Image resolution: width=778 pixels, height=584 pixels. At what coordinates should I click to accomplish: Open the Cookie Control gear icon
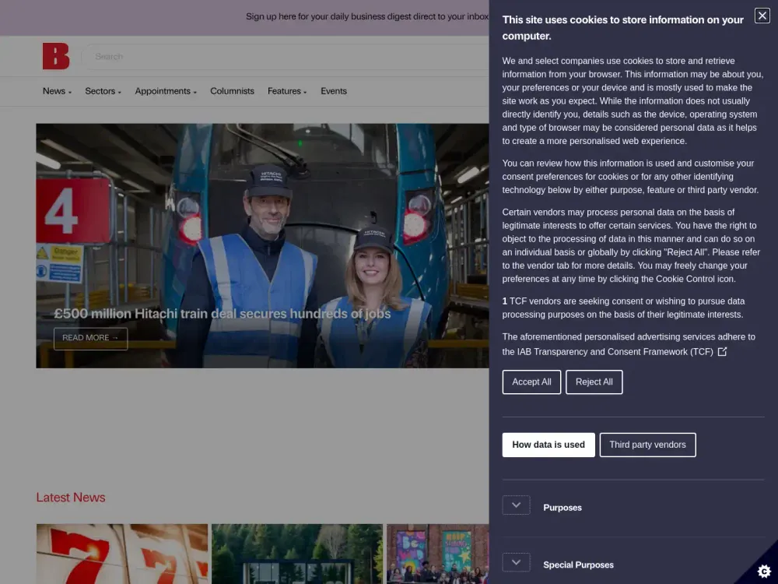click(762, 570)
